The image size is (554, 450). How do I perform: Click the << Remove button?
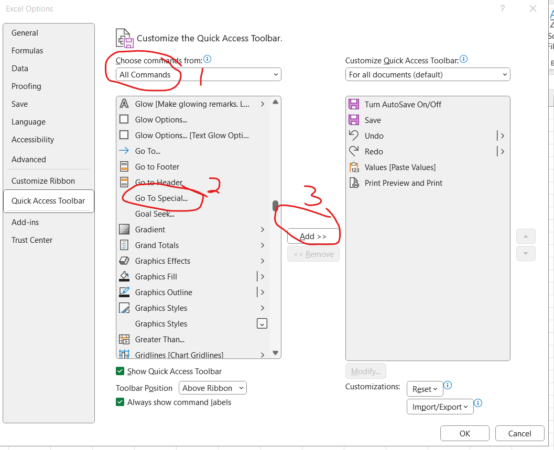[313, 254]
